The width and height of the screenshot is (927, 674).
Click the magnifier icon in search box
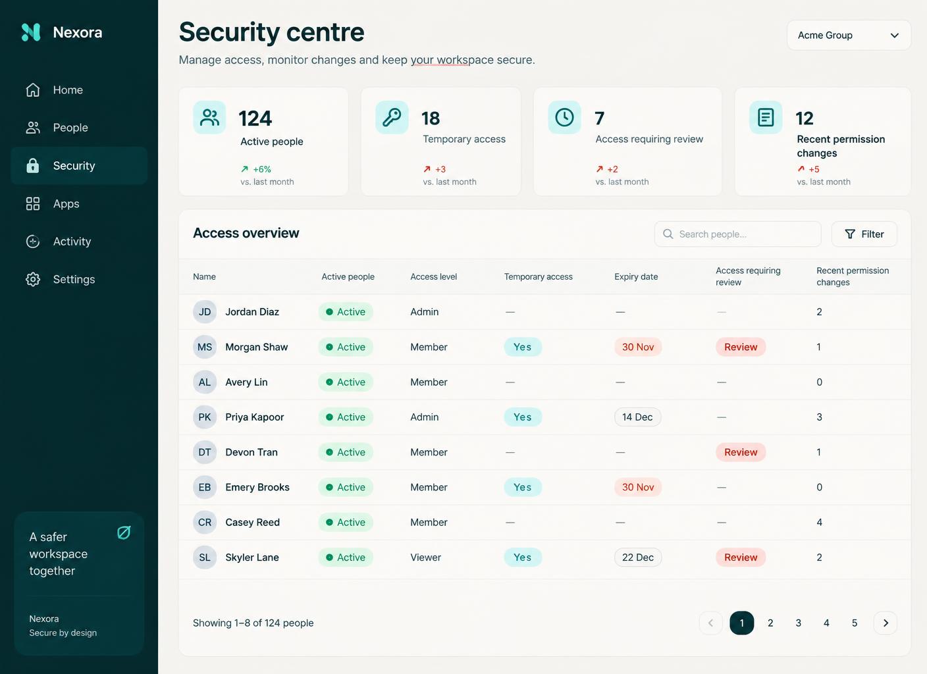pyautogui.click(x=668, y=234)
